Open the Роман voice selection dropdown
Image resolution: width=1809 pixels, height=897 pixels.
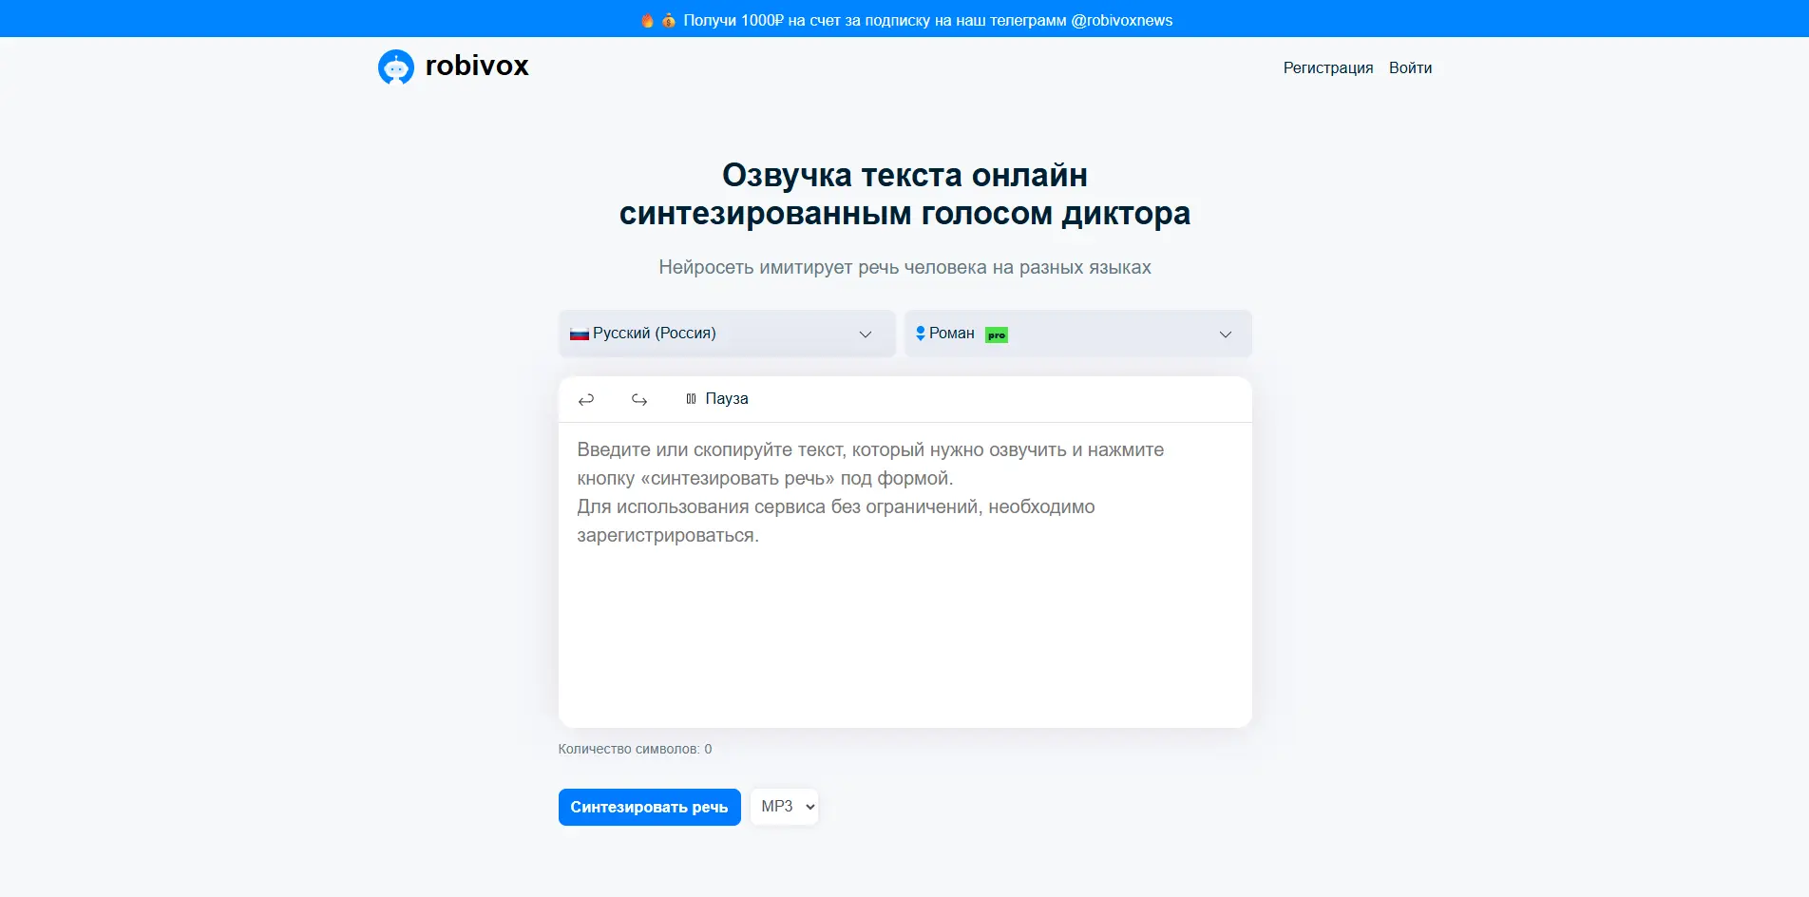pos(1077,334)
